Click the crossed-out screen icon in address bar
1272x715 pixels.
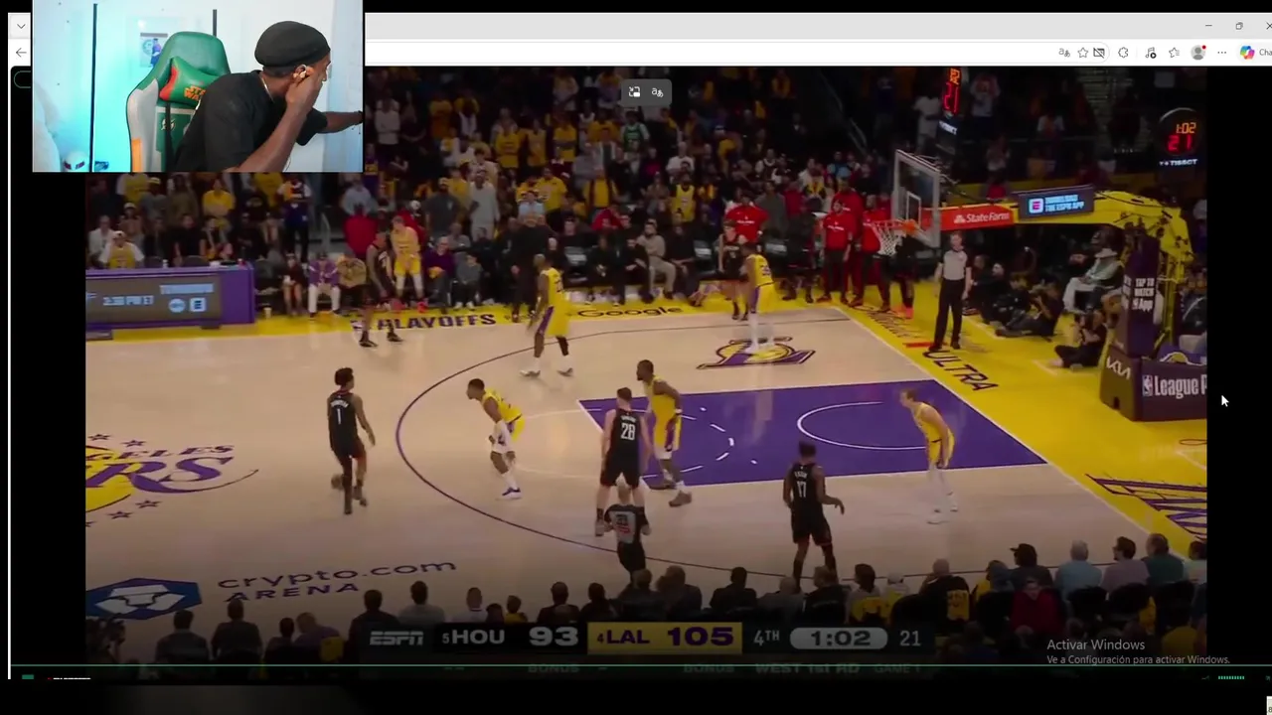pyautogui.click(x=1099, y=53)
